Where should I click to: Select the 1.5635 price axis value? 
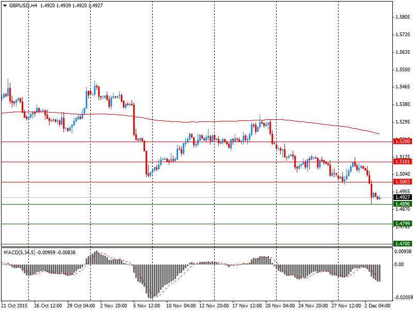tap(403, 52)
